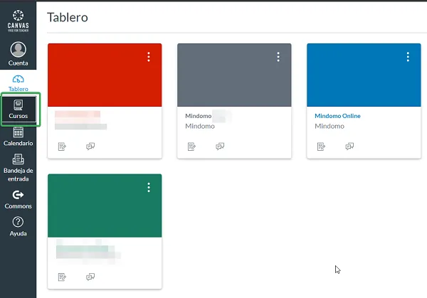Open the Ayuda help menu
The height and width of the screenshot is (298, 427).
18,226
